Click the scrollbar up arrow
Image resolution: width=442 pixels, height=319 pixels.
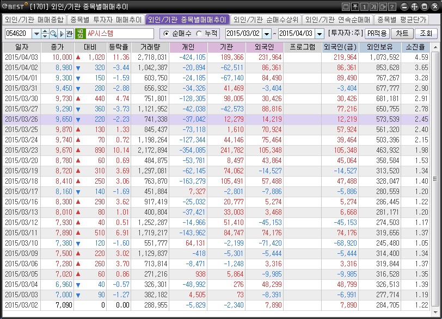click(435, 47)
